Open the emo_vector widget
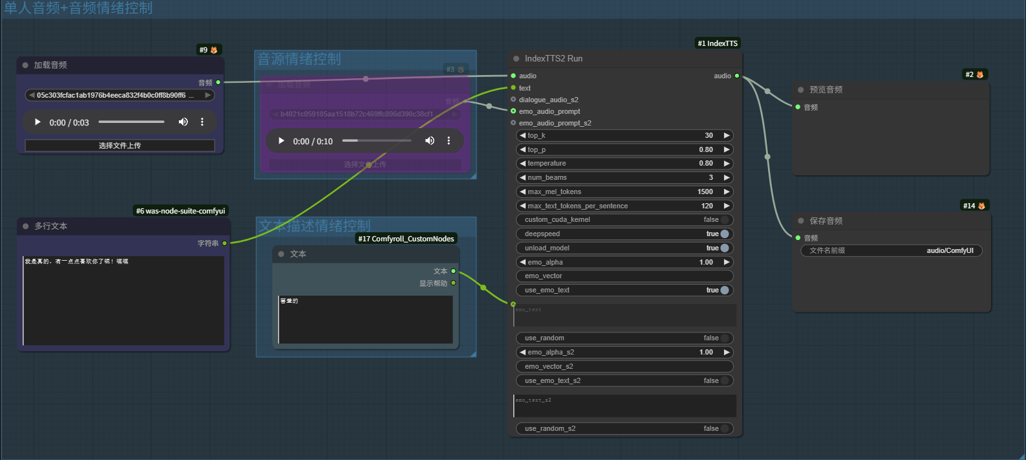This screenshot has width=1026, height=460. [x=625, y=276]
